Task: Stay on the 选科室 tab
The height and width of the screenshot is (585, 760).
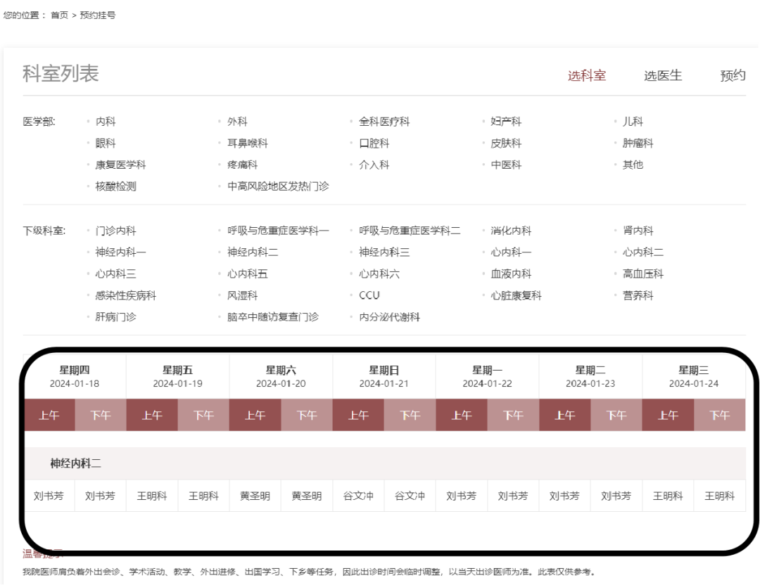Action: coord(587,75)
